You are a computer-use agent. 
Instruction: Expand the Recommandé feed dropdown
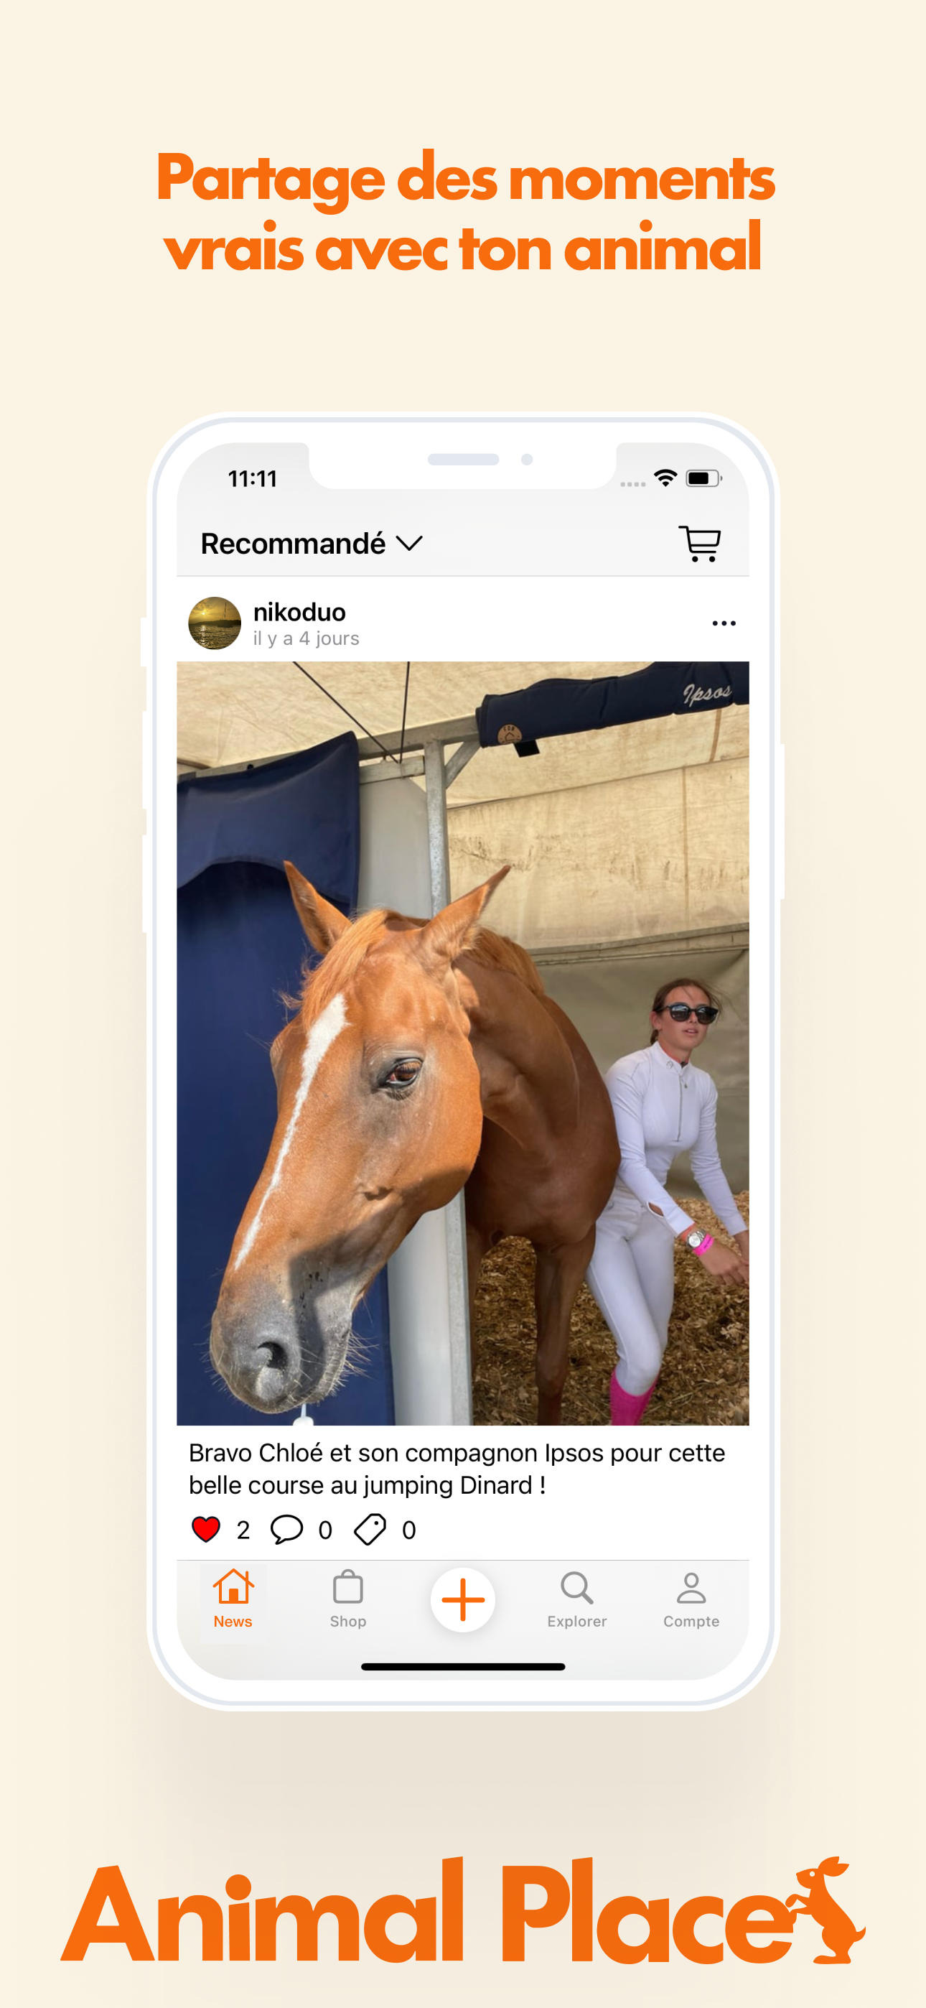pos(311,544)
